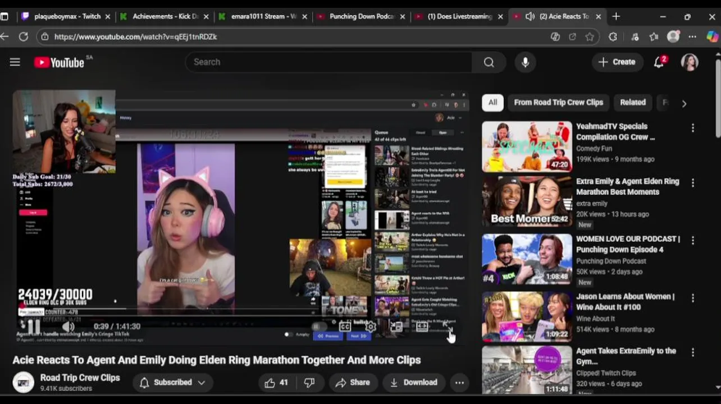The image size is (721, 404).
Task: Open the player settings gear
Action: pyautogui.click(x=371, y=327)
